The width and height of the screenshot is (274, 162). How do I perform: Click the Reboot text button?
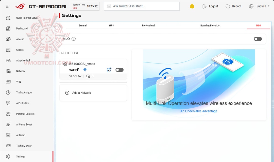[237, 6]
